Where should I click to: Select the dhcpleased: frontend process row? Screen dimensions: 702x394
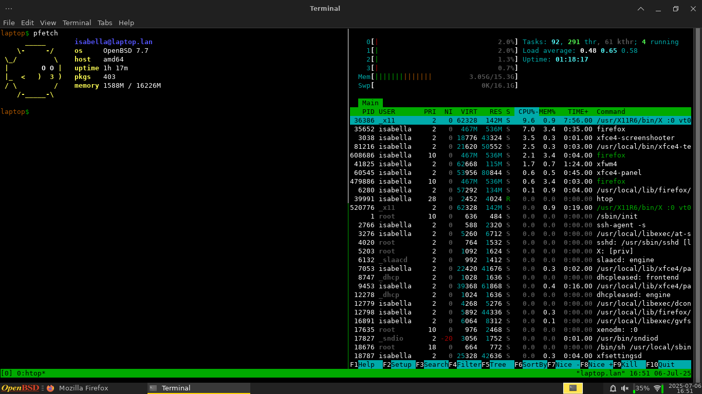click(x=521, y=277)
